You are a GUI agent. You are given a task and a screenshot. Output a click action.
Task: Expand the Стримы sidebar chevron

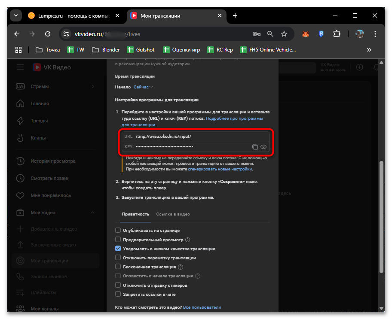coord(93,87)
